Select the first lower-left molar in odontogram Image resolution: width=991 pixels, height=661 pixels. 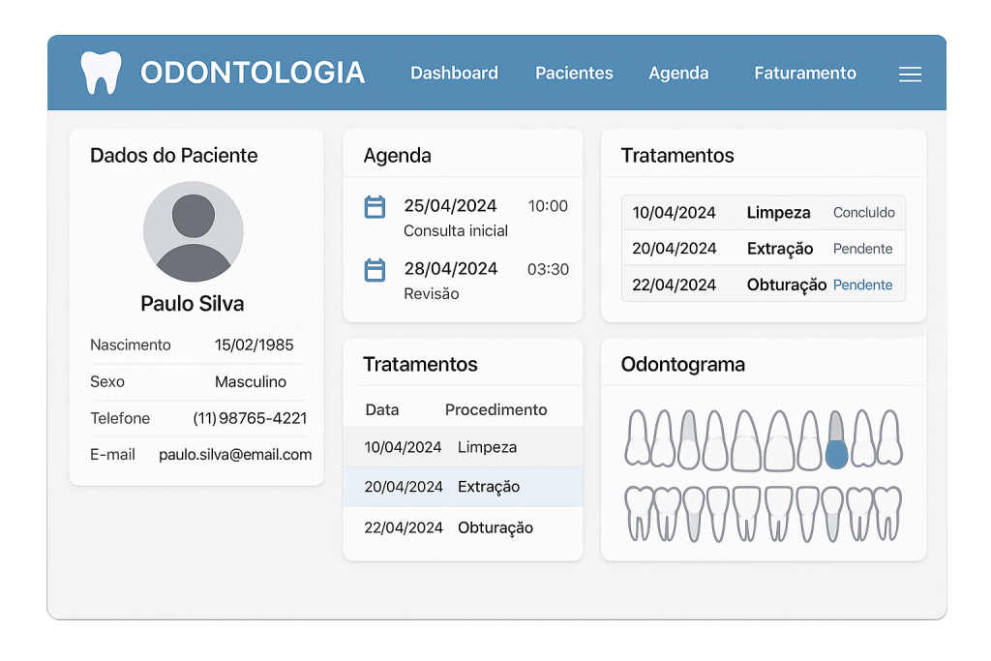pyautogui.click(x=639, y=512)
